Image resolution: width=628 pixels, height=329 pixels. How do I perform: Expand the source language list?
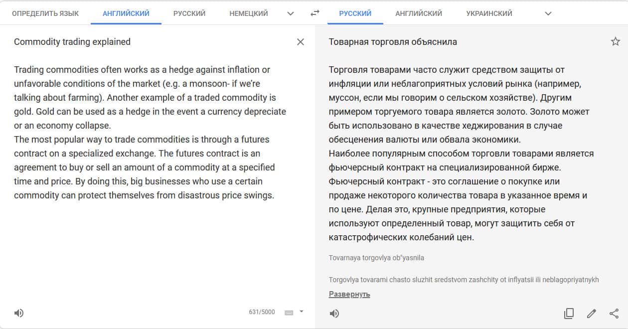(x=291, y=13)
